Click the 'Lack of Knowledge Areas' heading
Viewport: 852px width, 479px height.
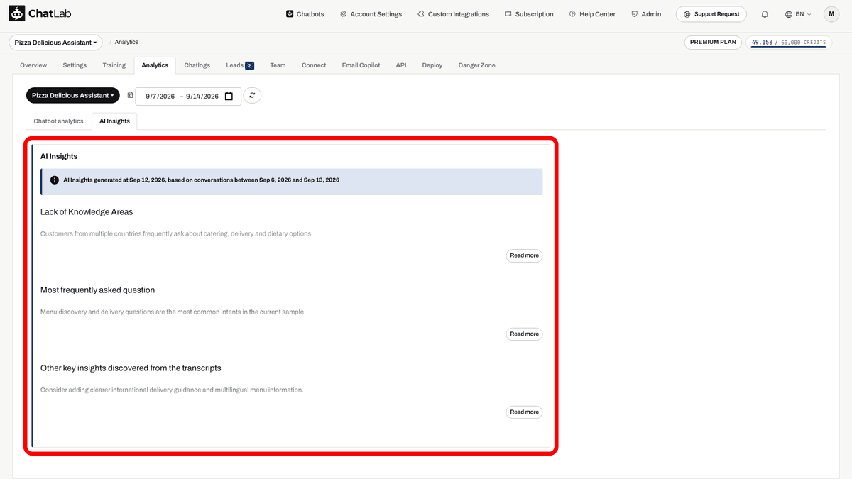click(x=87, y=212)
